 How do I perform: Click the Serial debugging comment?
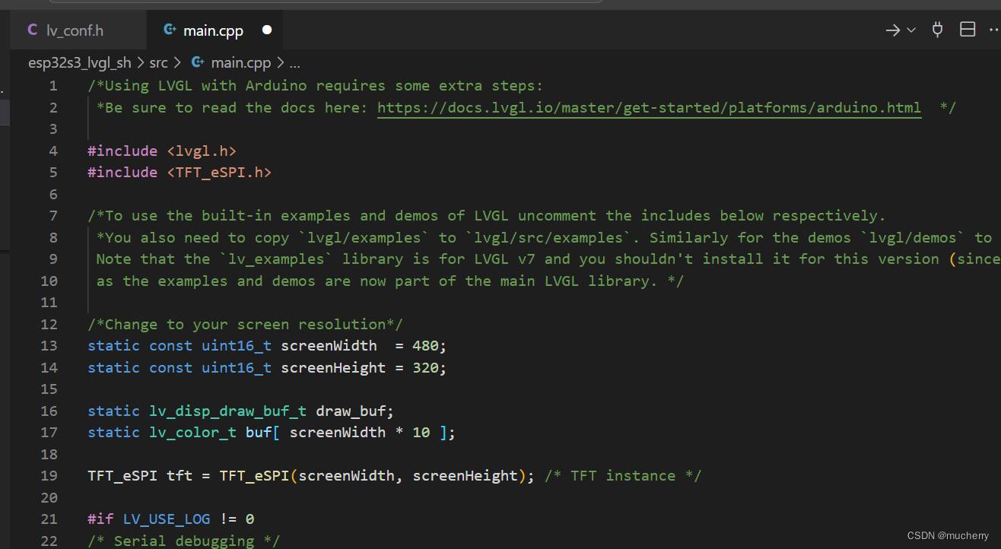(x=184, y=541)
